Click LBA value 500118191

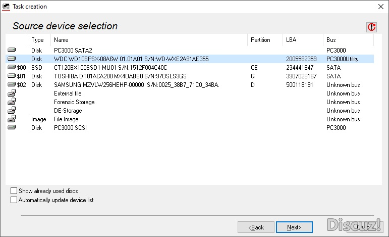coord(300,85)
